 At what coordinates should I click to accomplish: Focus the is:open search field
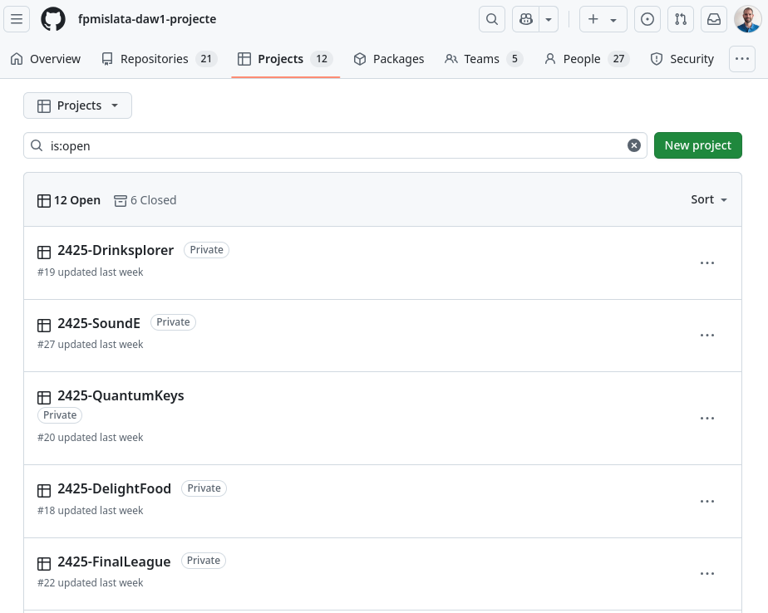coord(335,145)
